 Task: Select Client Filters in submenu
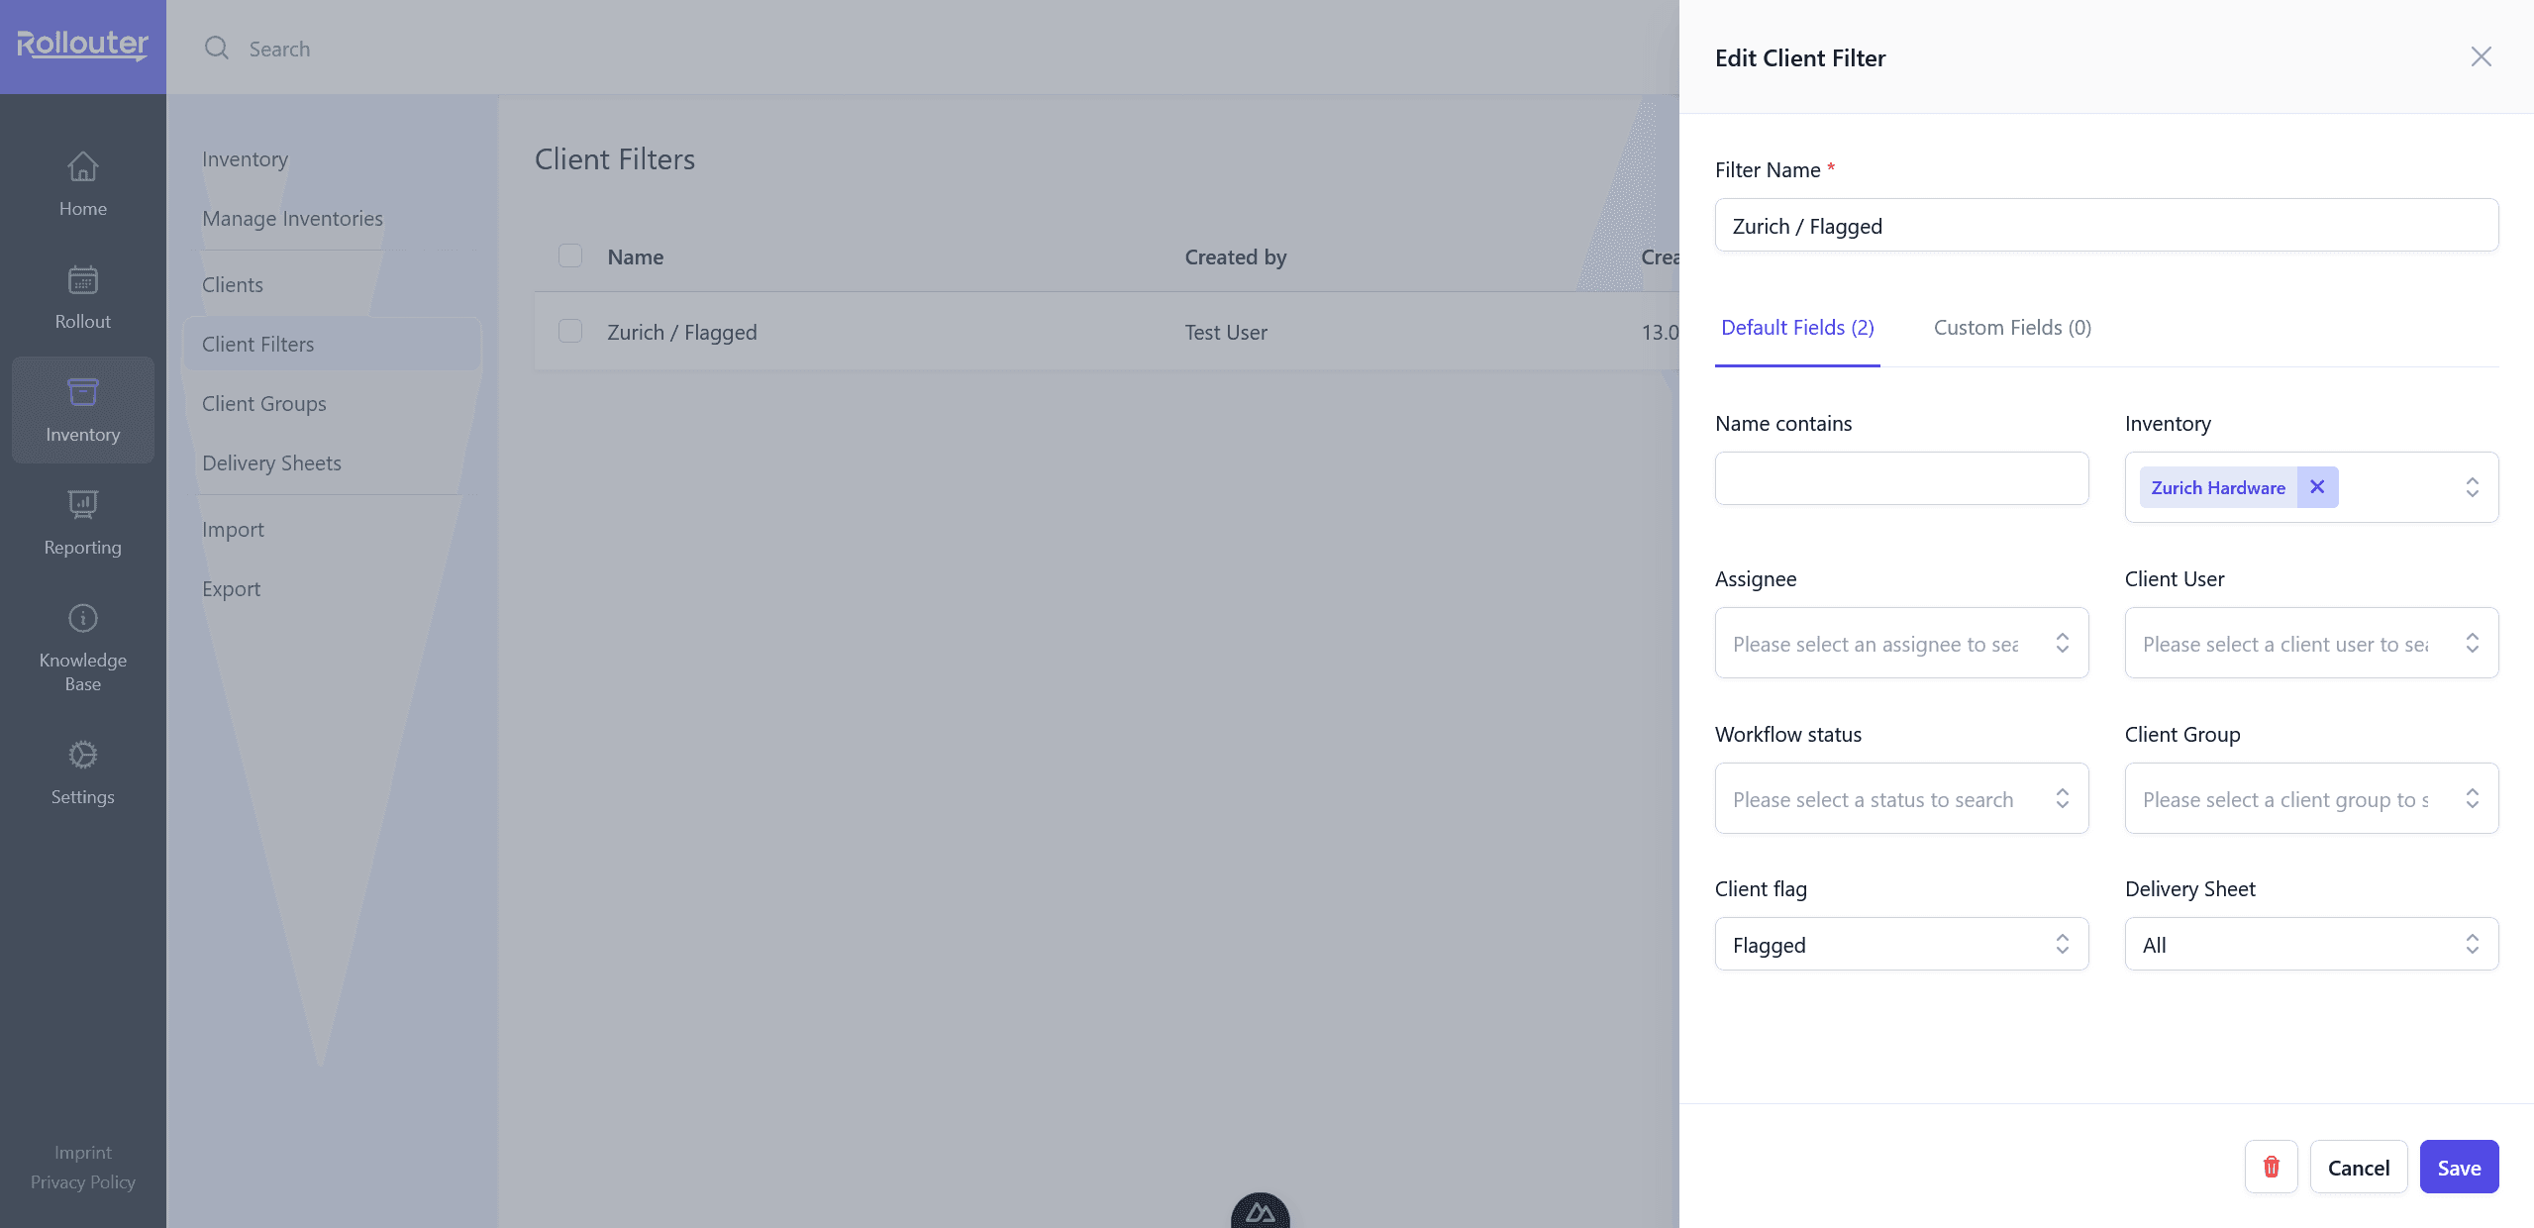tap(332, 344)
